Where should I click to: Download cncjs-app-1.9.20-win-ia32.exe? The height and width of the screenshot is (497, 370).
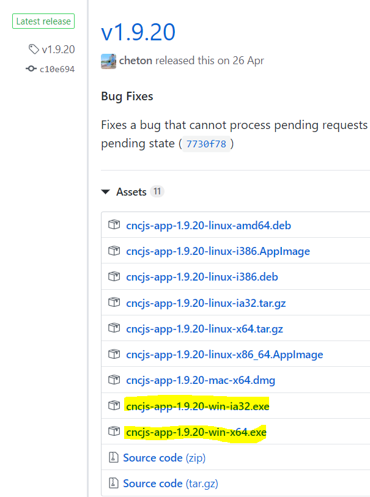click(x=198, y=406)
